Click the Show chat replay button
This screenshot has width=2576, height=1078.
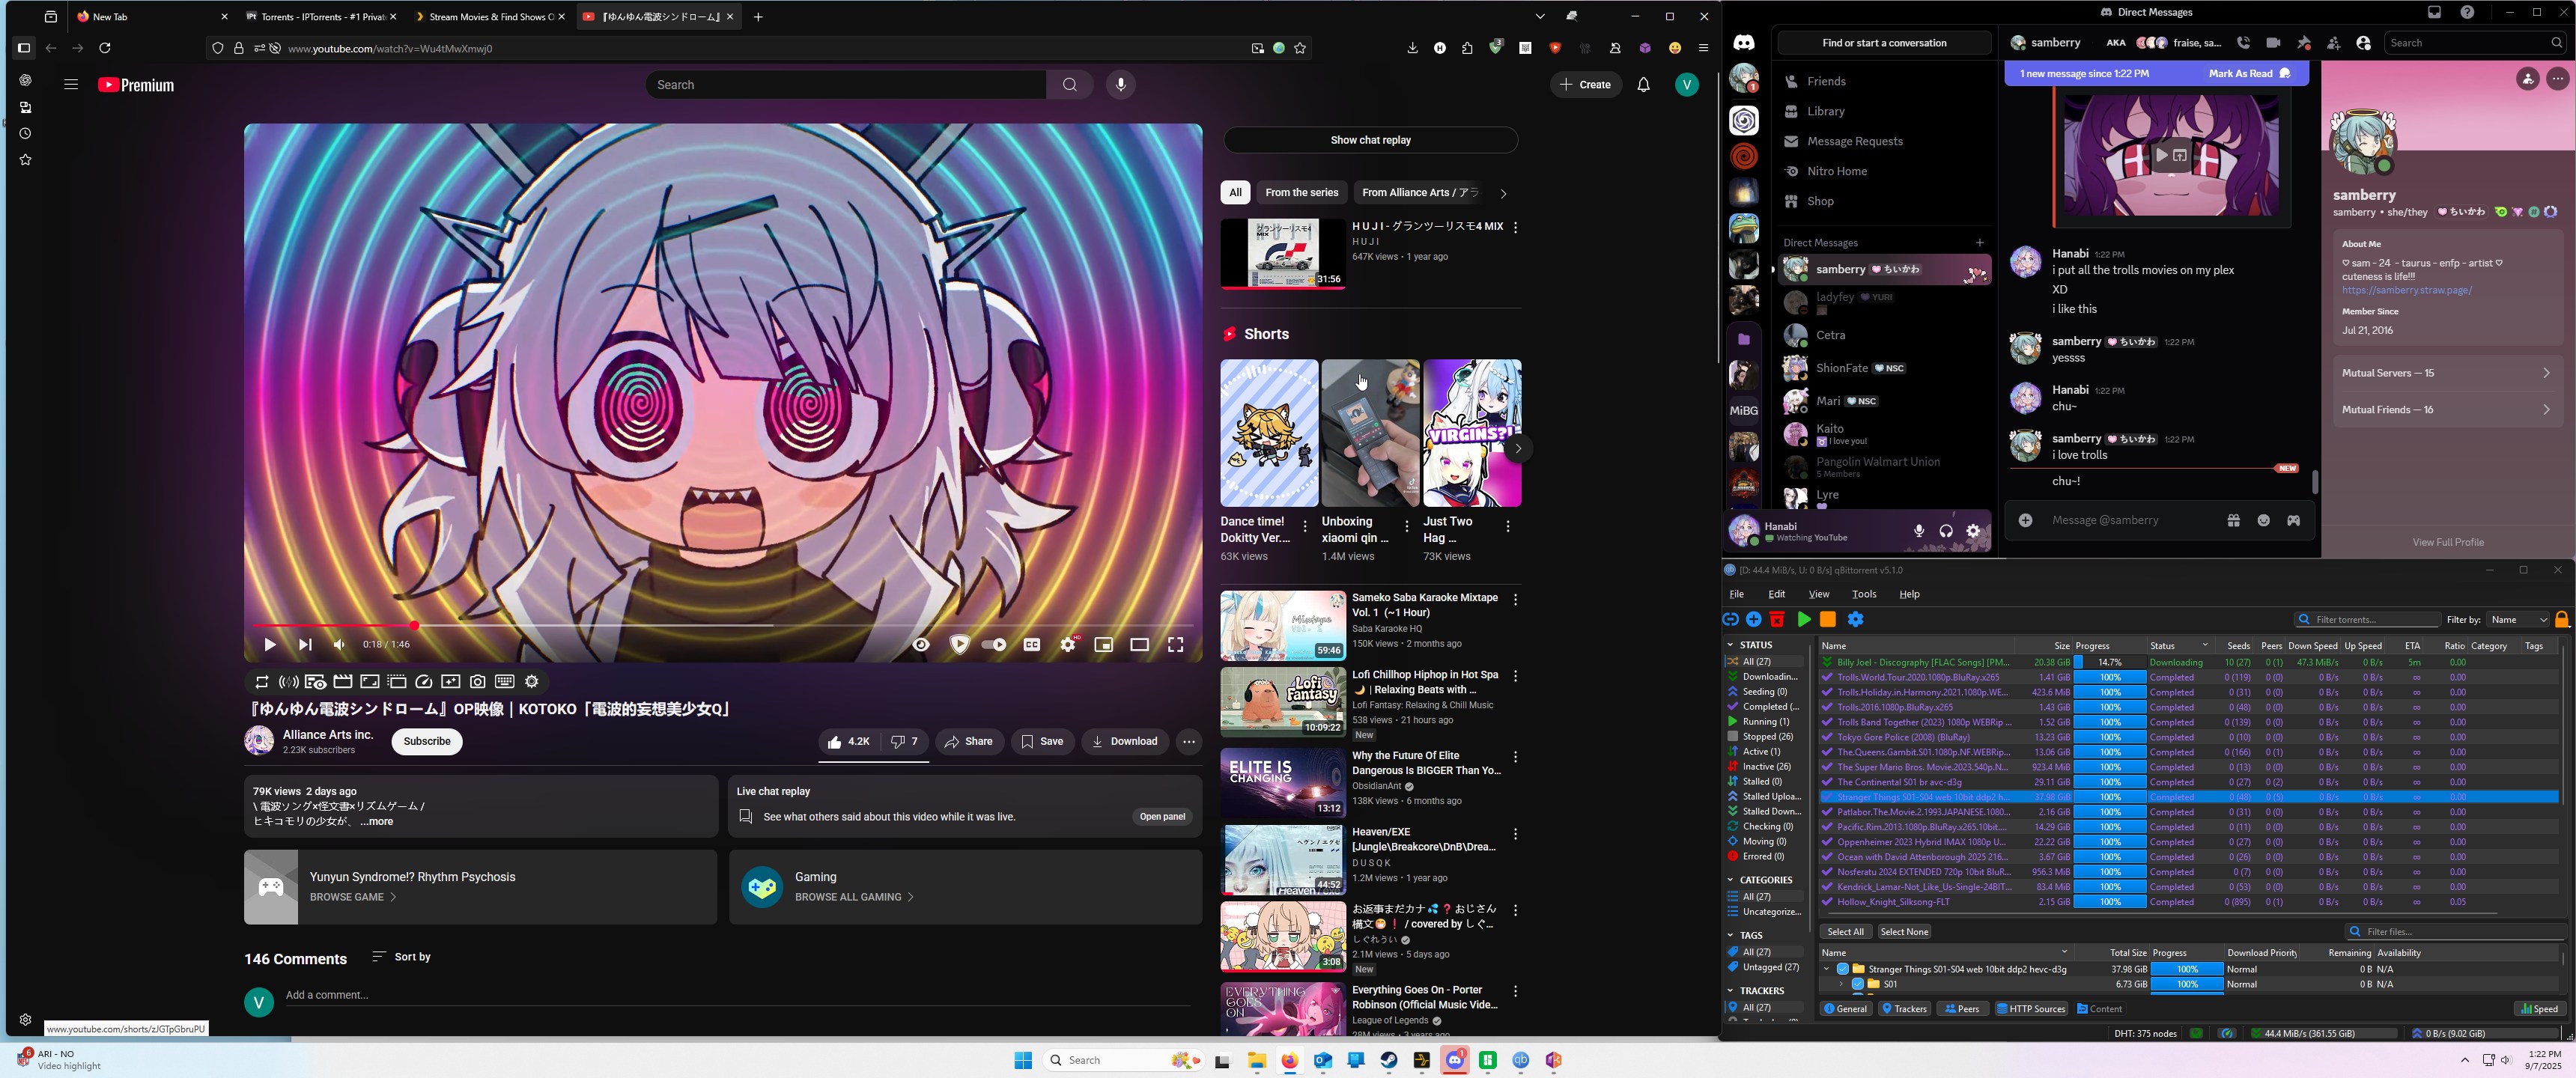(x=1369, y=140)
